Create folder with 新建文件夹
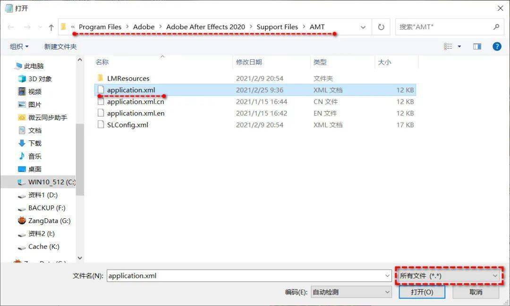Image resolution: width=510 pixels, height=306 pixels. coord(60,47)
